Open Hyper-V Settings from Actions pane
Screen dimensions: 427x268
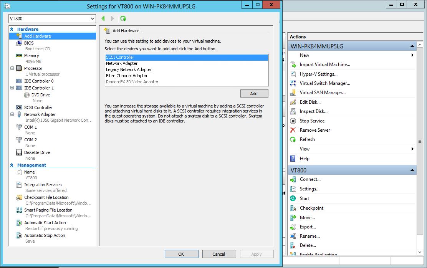point(319,74)
